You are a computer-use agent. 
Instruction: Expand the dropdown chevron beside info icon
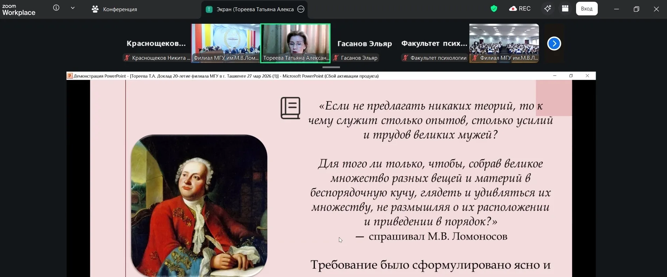point(73,8)
